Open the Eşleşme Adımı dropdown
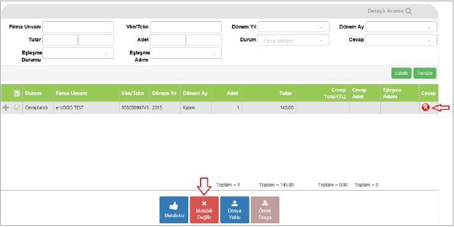454x227 pixels. (186, 53)
